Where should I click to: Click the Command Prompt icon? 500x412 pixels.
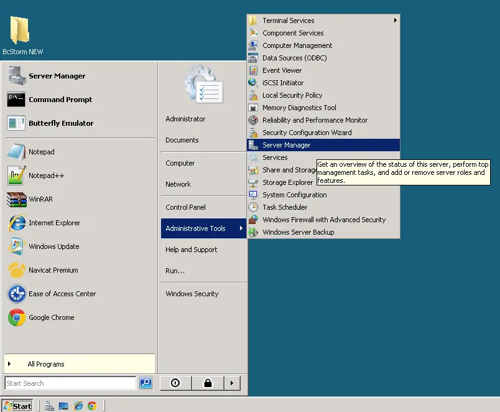coord(16,100)
